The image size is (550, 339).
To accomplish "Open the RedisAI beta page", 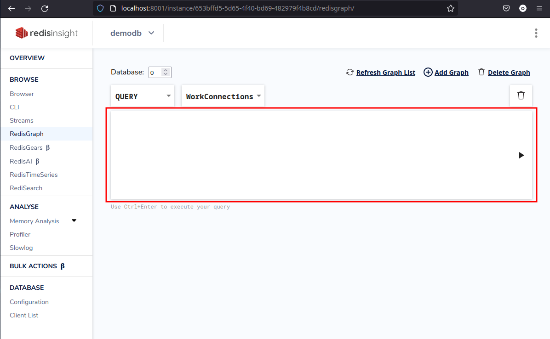I will point(24,161).
